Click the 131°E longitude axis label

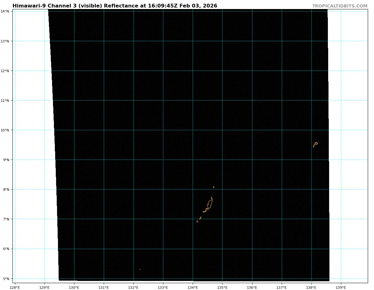(x=104, y=287)
